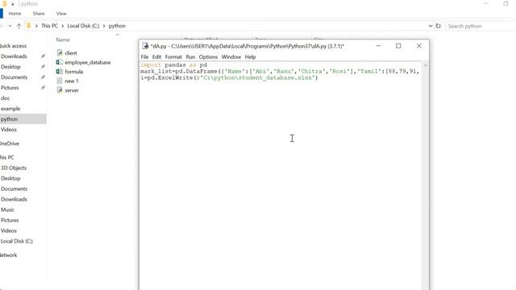516x290 pixels.
Task: Open the Run menu in IDLE editor
Action: [x=190, y=57]
